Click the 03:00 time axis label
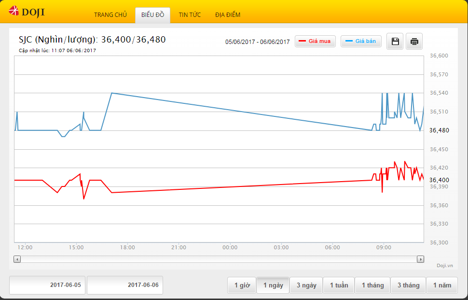 [281, 247]
